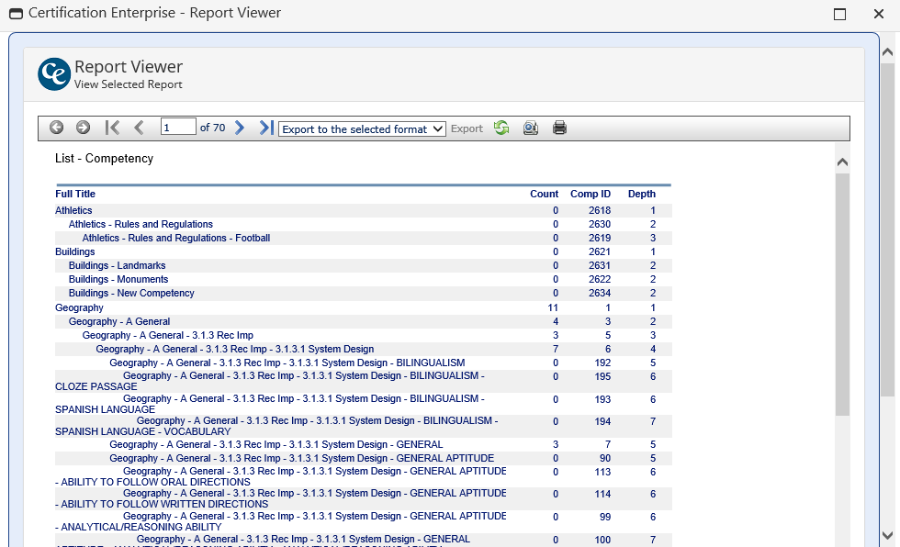Click the back navigation arrow icon
900x547 pixels.
click(x=56, y=128)
